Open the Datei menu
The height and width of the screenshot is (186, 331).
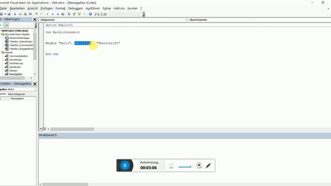(3, 8)
